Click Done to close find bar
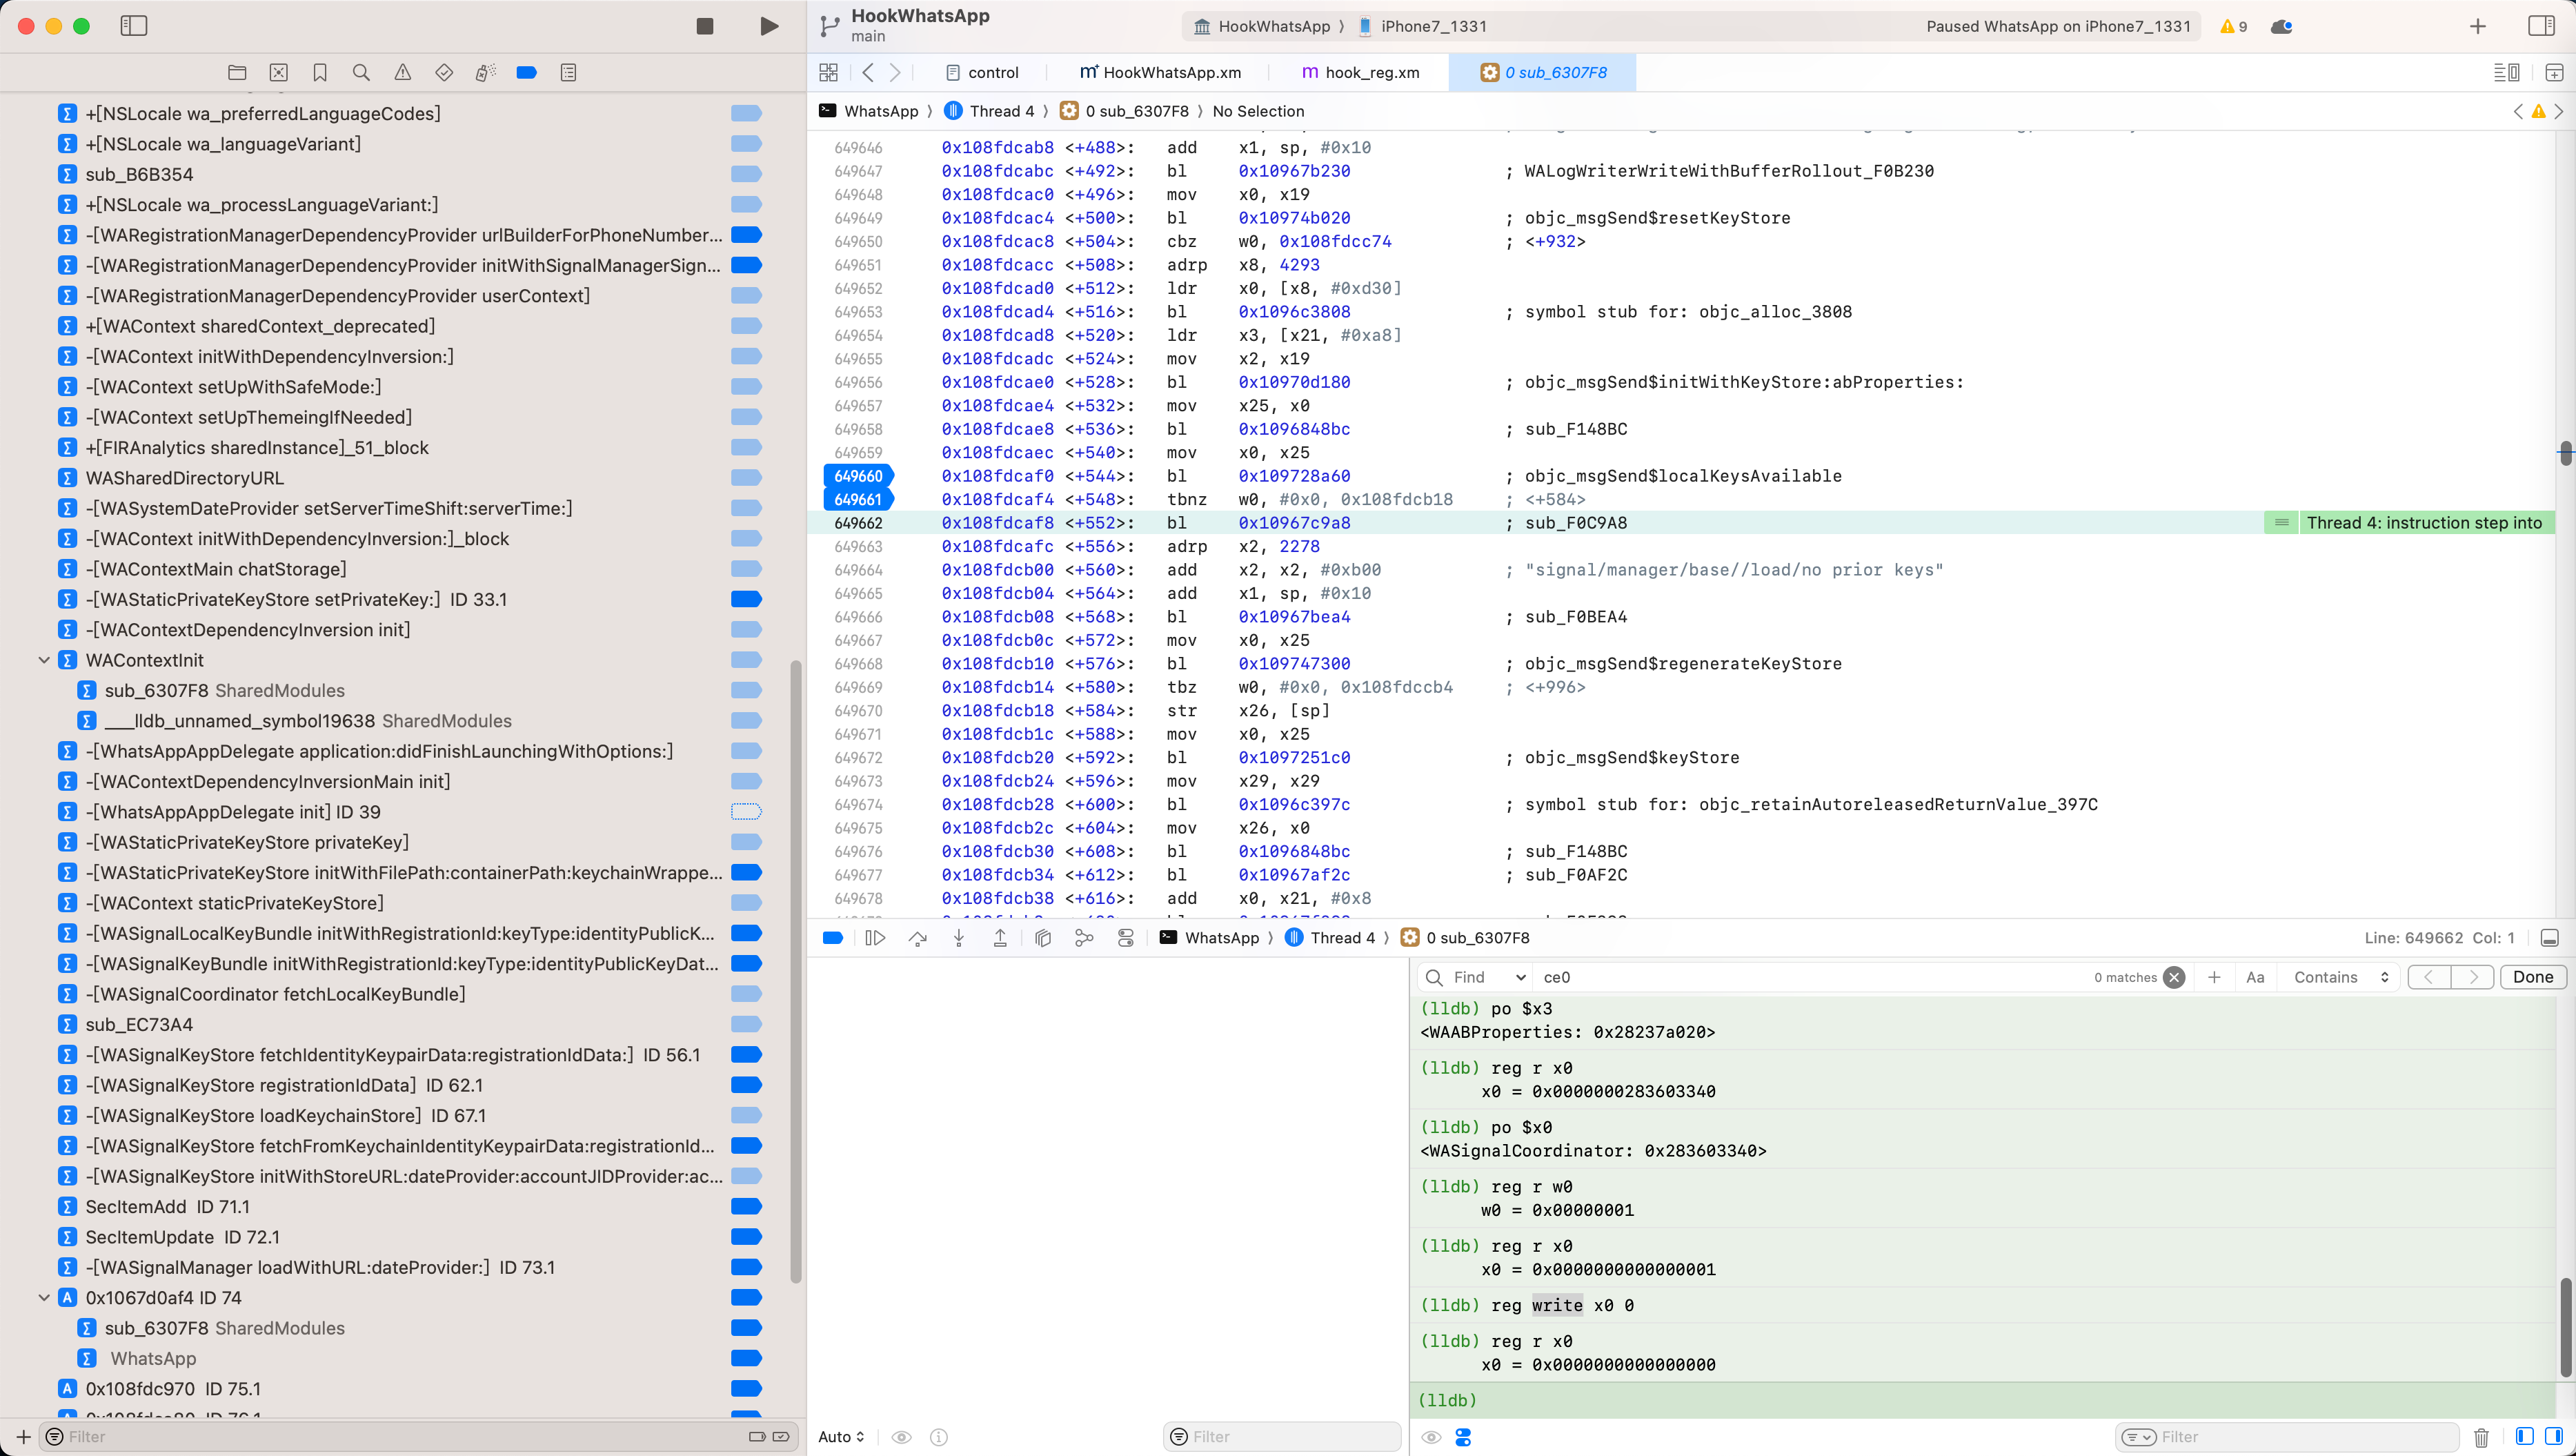2576x1456 pixels. 2532,977
